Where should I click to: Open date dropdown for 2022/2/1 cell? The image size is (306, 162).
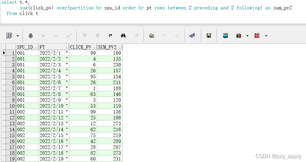67,52
